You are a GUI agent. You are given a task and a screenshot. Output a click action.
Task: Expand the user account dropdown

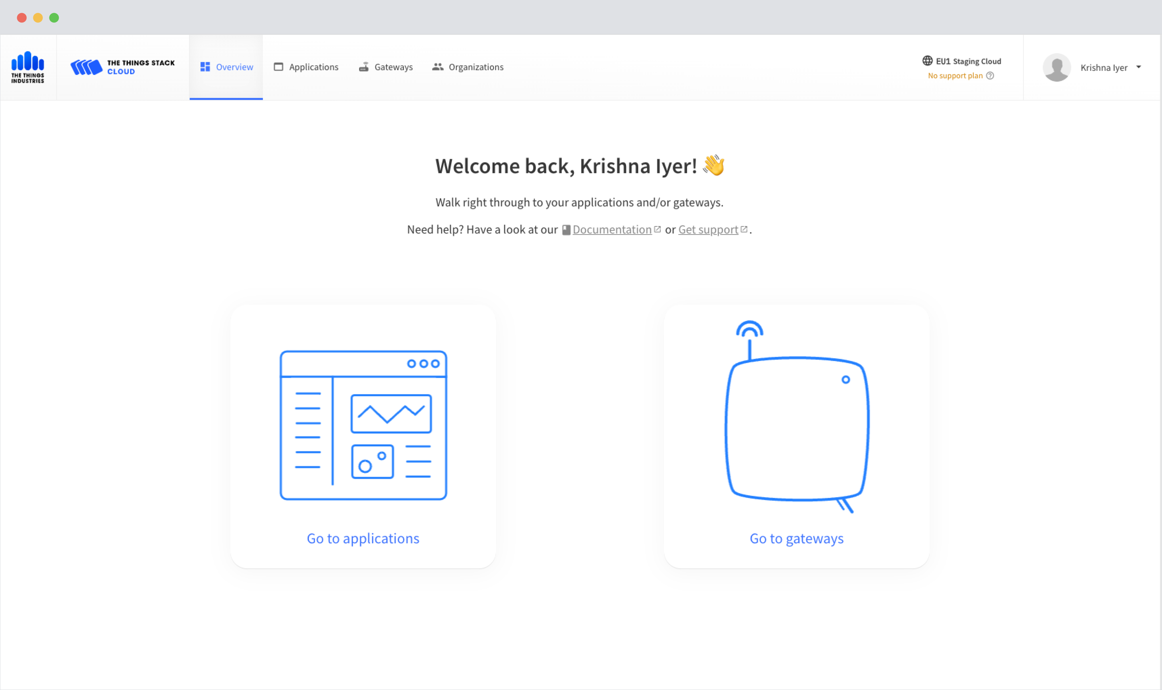[x=1139, y=67]
